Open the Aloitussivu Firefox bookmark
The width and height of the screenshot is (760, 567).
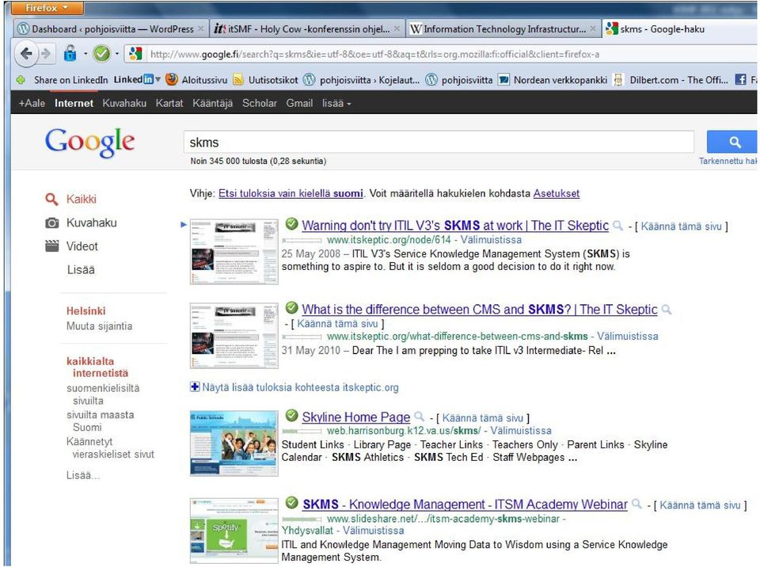tap(196, 80)
